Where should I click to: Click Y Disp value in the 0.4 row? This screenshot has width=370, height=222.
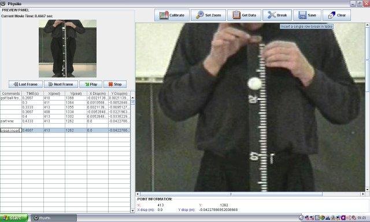(119, 116)
